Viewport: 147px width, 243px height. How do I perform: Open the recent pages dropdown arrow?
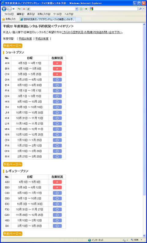[13, 9]
